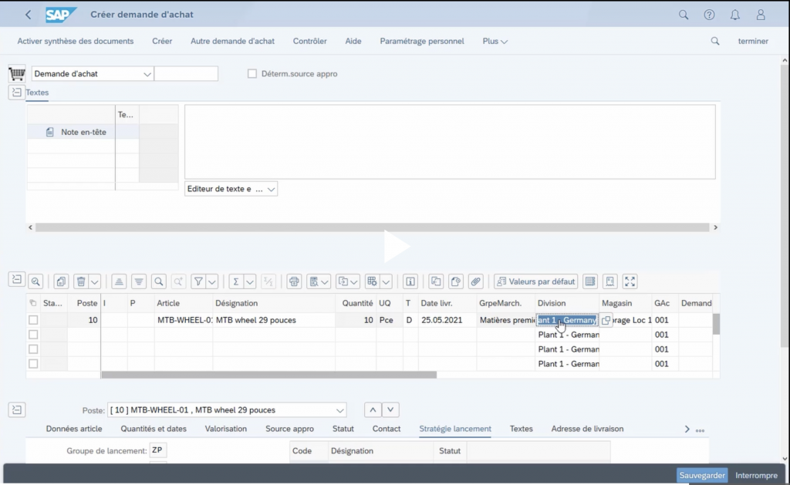790x485 pixels.
Task: Click the sum (Σ) total icon
Action: tap(236, 281)
